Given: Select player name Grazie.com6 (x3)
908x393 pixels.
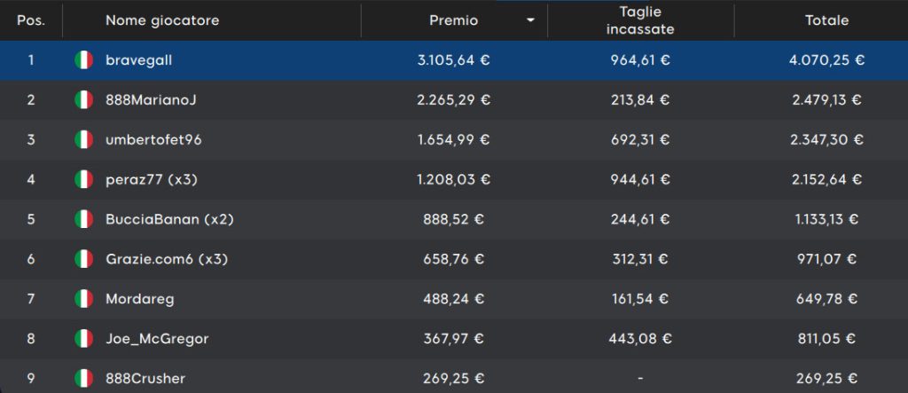Looking at the screenshot, I should tap(167, 259).
